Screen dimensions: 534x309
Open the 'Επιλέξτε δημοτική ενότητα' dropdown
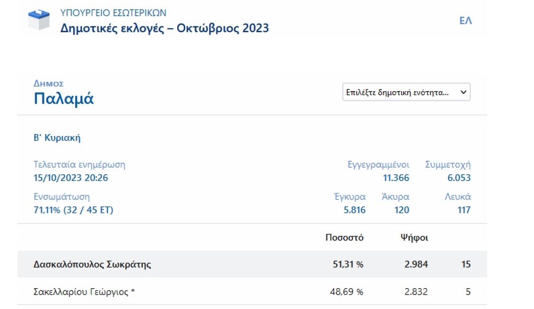[406, 92]
